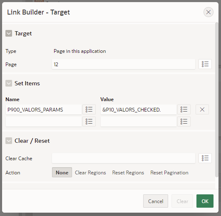Open item picker beside P900_VALORS_PARAMS name
Viewport: 221px width, 216px height.
(x=89, y=109)
